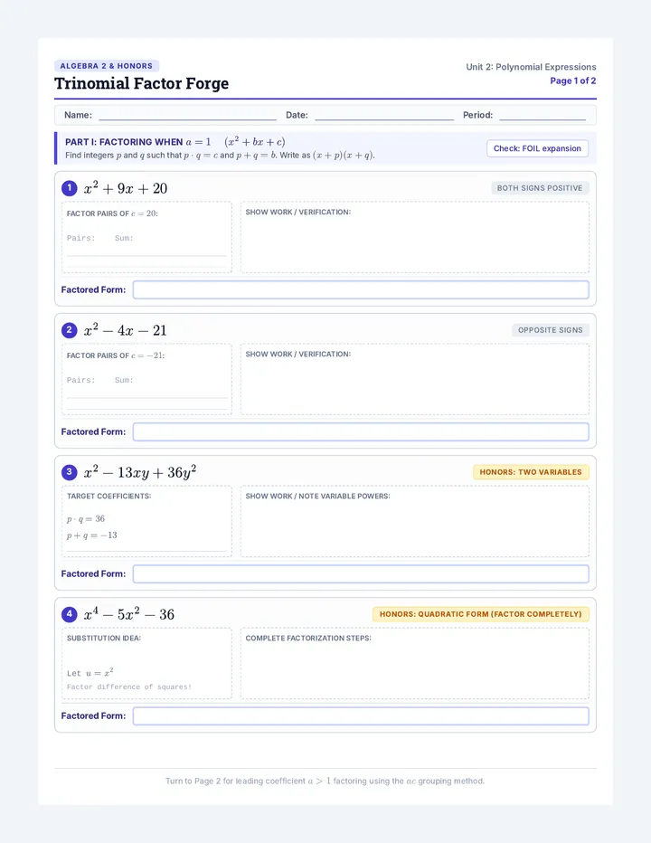This screenshot has width=651, height=843.
Task: Click Factored Form field for problem 3
Action: tap(361, 573)
